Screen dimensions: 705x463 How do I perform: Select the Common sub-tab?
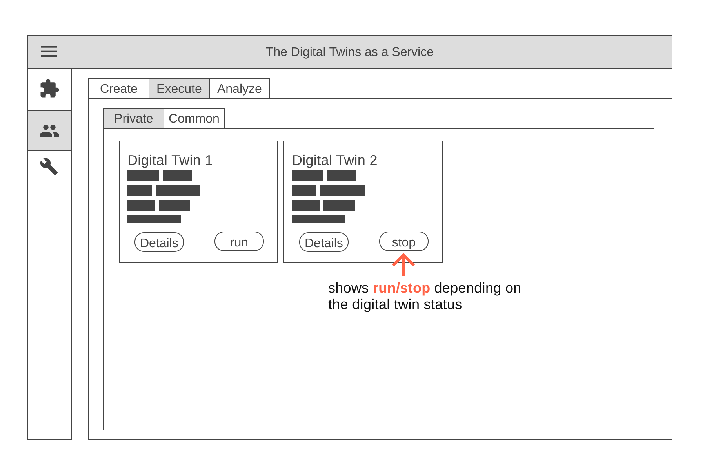click(194, 118)
